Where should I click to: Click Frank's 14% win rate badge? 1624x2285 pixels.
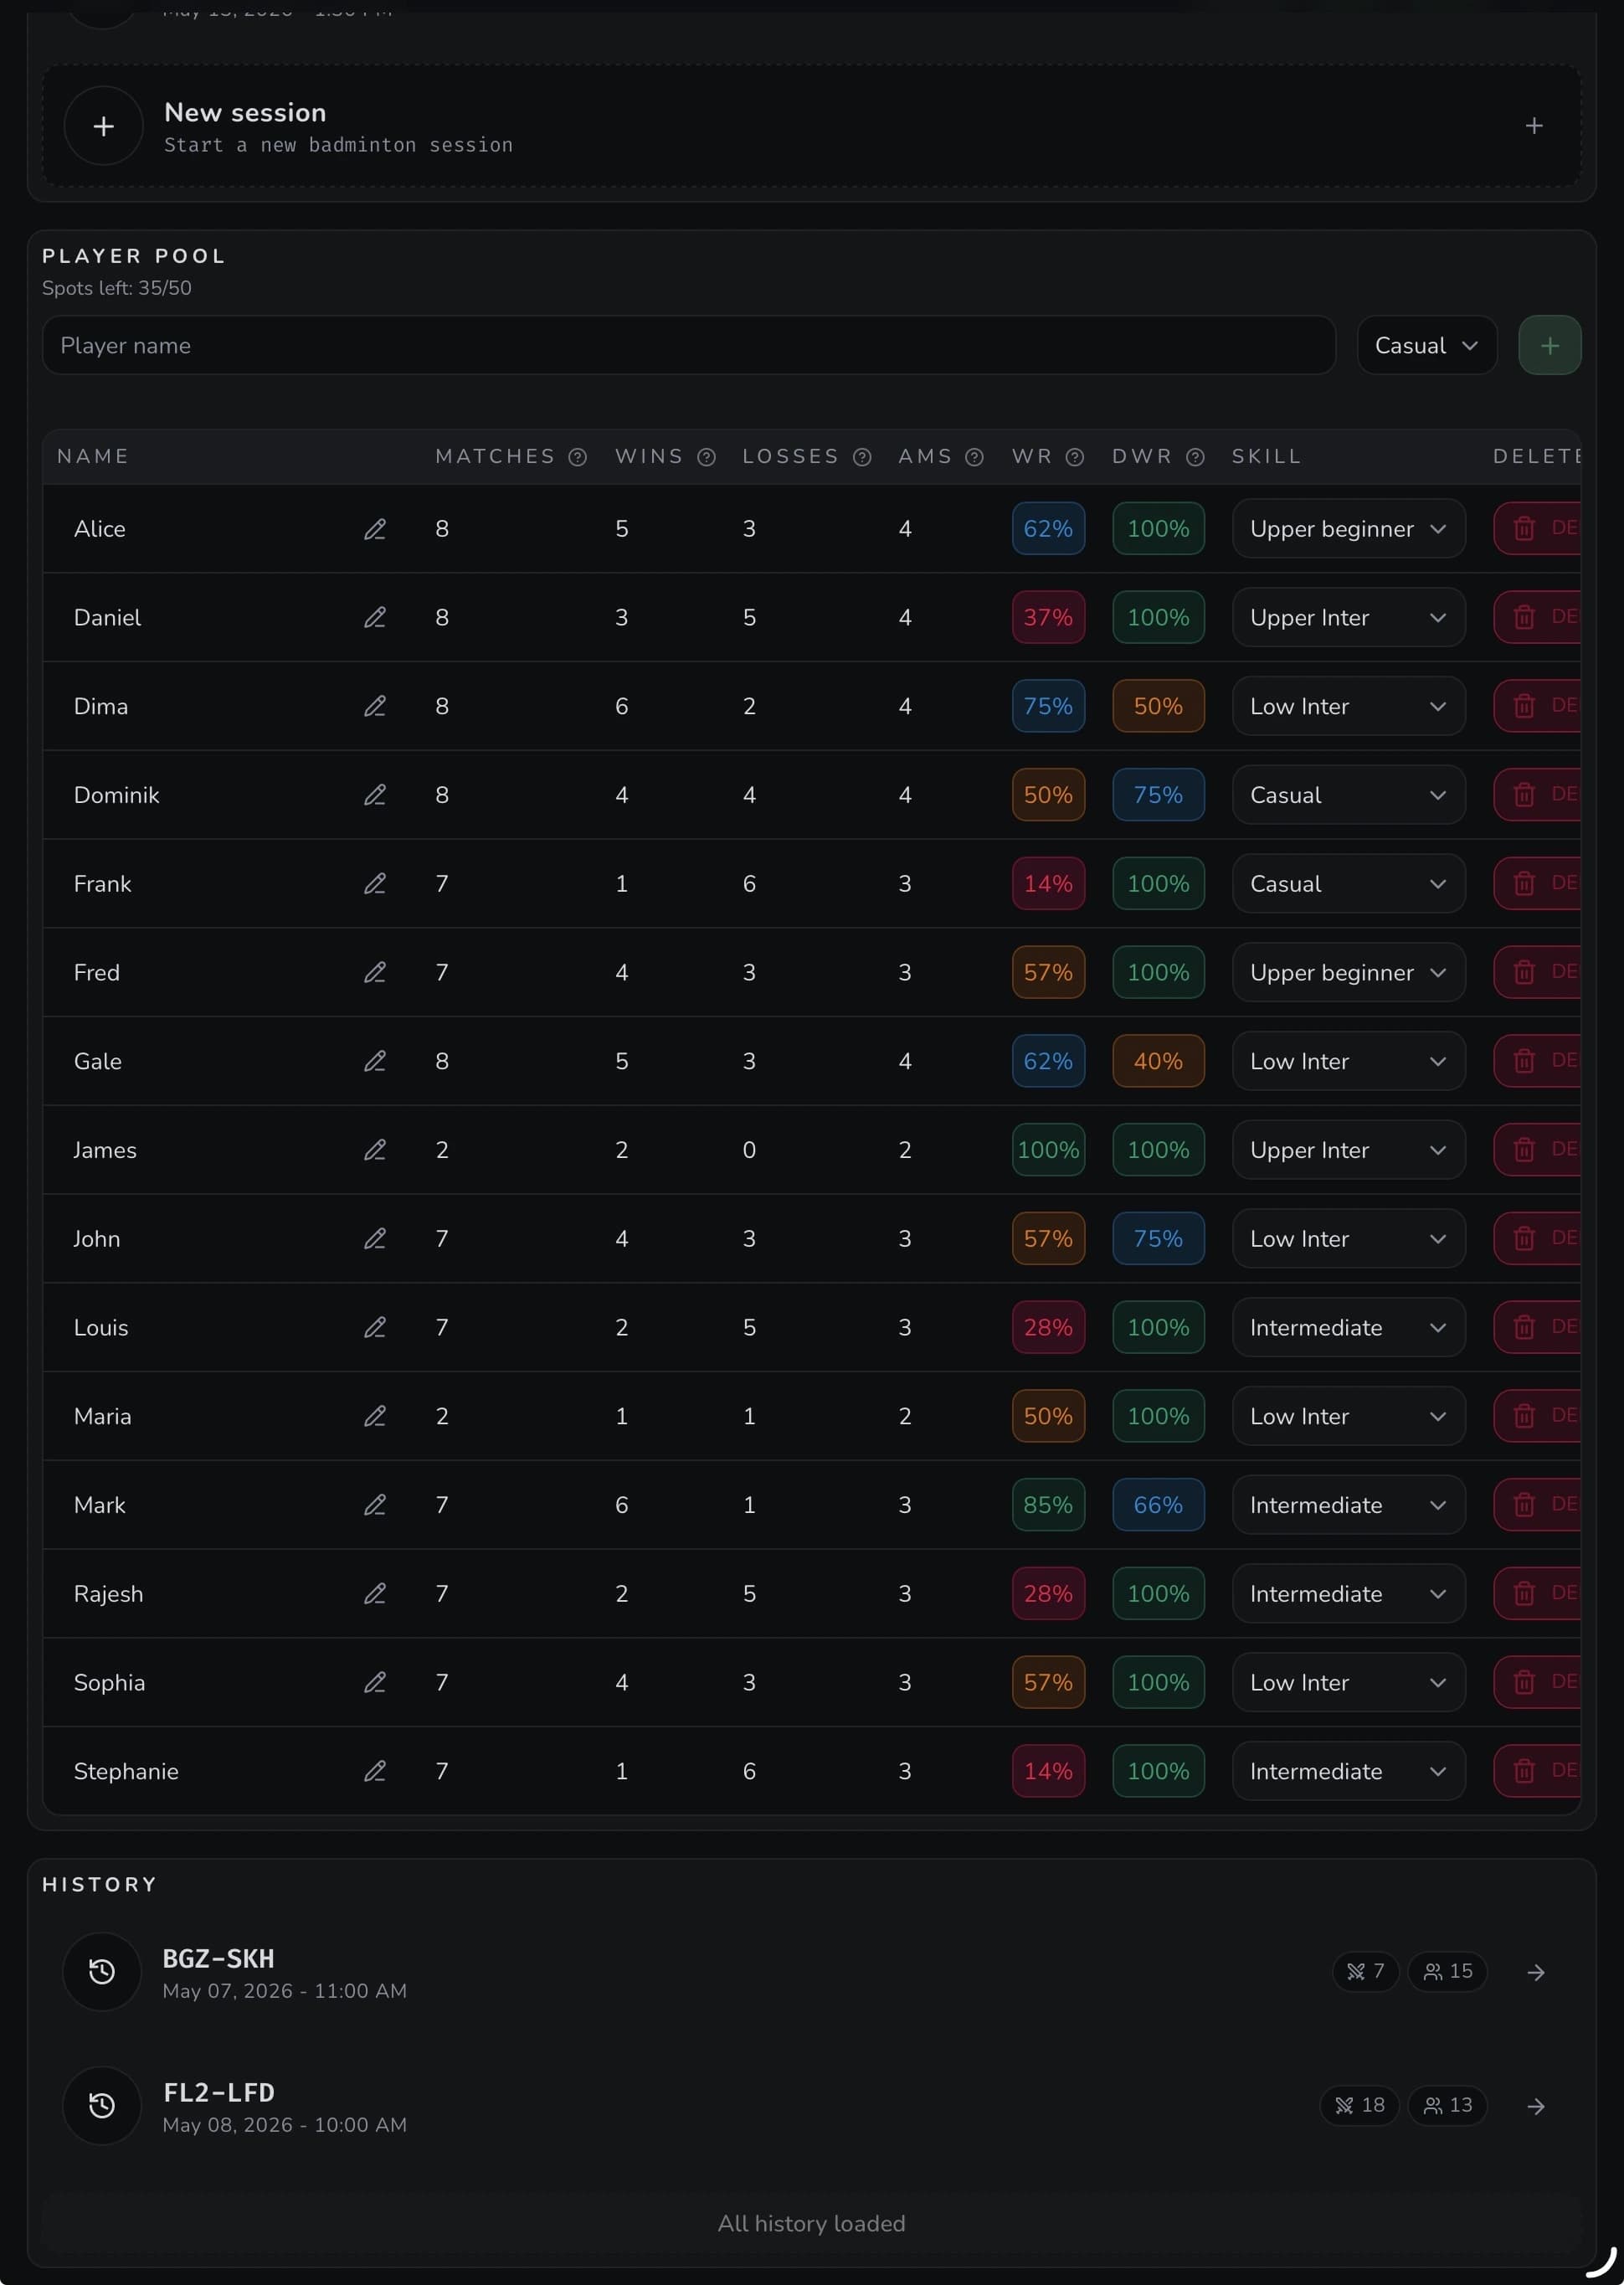pos(1048,884)
